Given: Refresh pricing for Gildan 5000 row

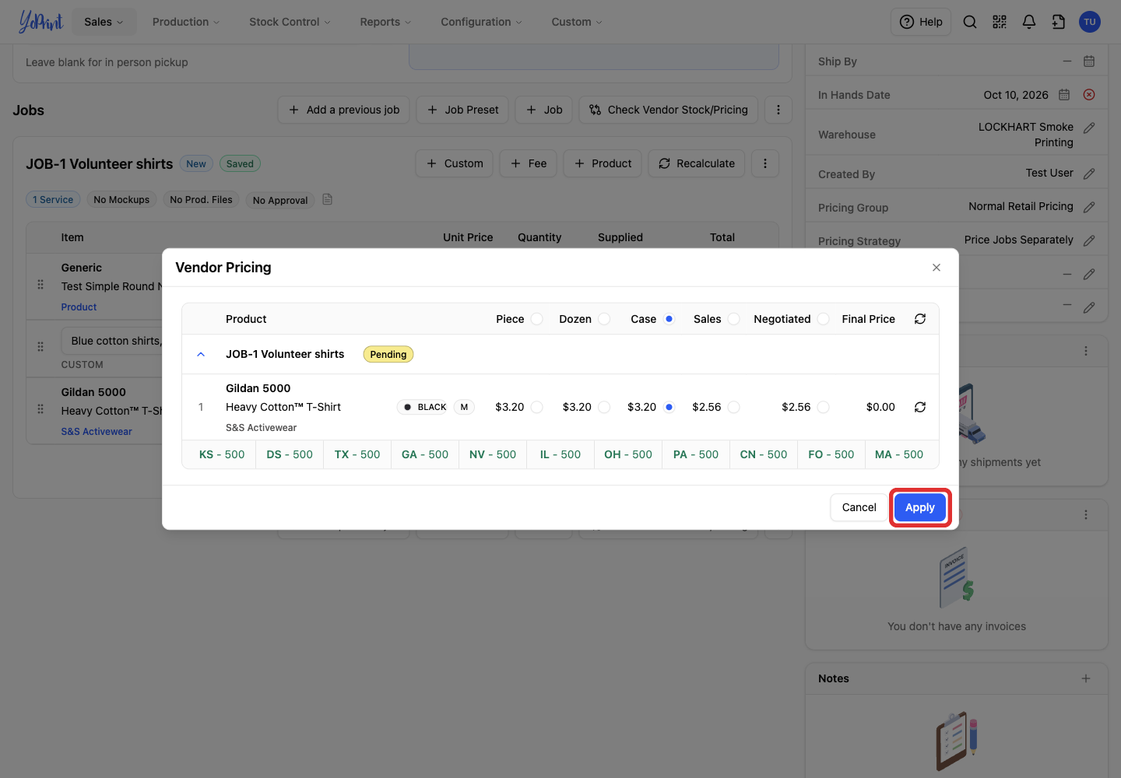Looking at the screenshot, I should (920, 407).
